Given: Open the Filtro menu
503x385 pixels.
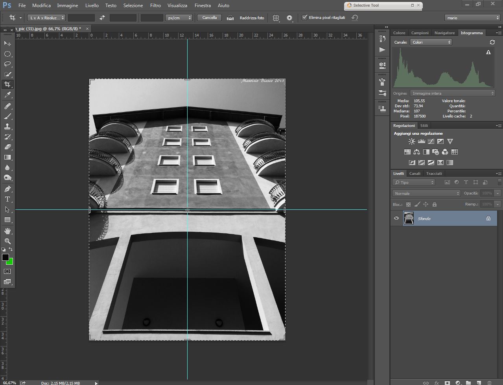Looking at the screenshot, I should [155, 5].
